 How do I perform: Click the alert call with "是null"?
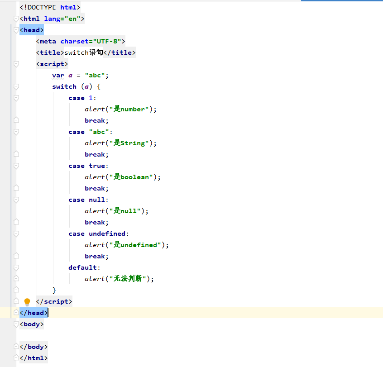(x=116, y=211)
